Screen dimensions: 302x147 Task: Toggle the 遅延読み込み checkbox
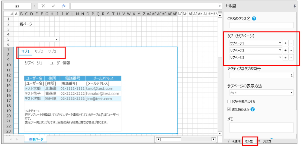[229, 109]
